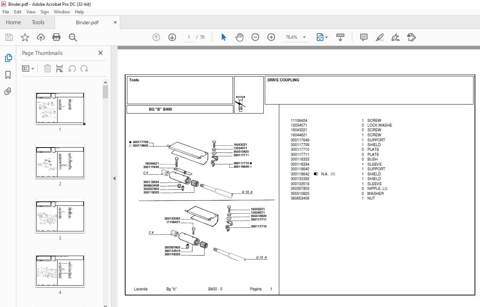Click the Print pages thumbnail icon

[60, 68]
